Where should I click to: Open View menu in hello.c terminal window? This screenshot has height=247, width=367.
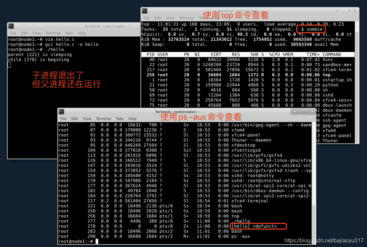pyautogui.click(x=36, y=33)
